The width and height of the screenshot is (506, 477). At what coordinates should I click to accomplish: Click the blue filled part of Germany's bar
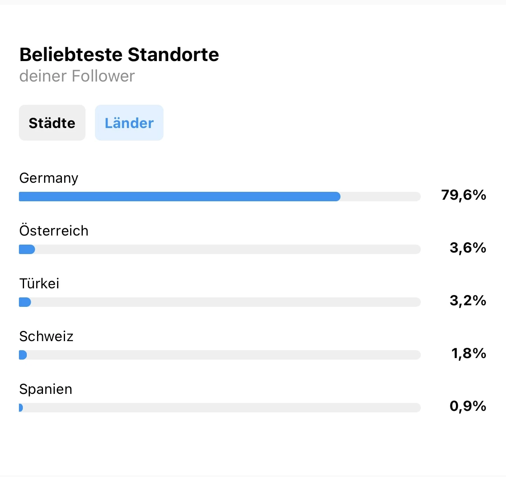tap(179, 197)
